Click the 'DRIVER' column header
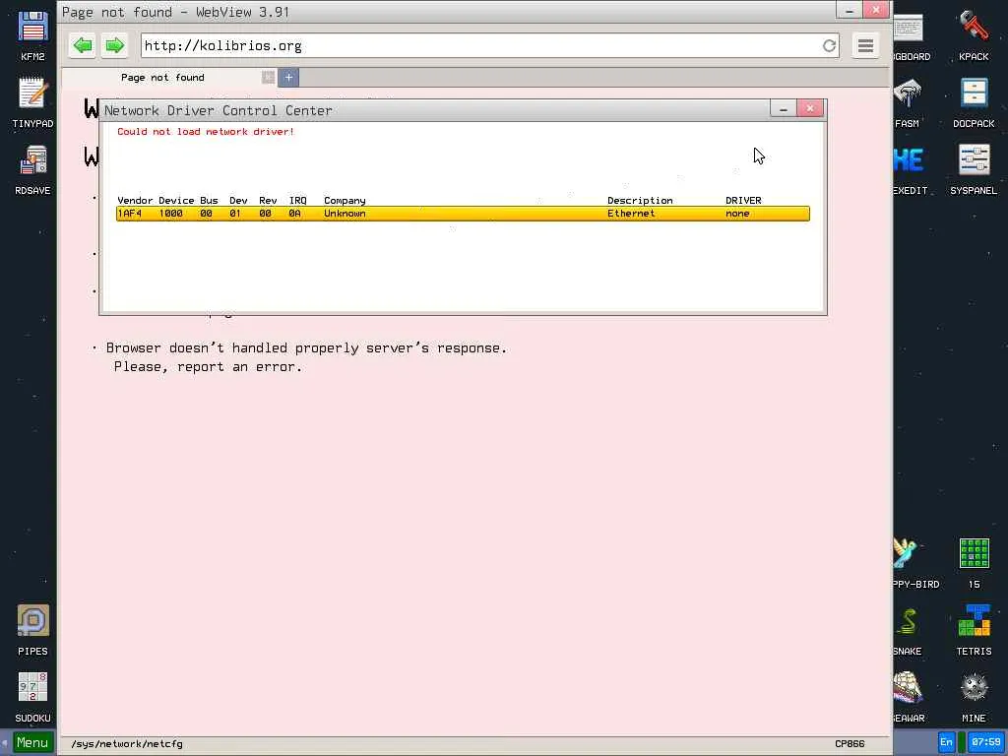The image size is (1008, 756). [x=743, y=201]
